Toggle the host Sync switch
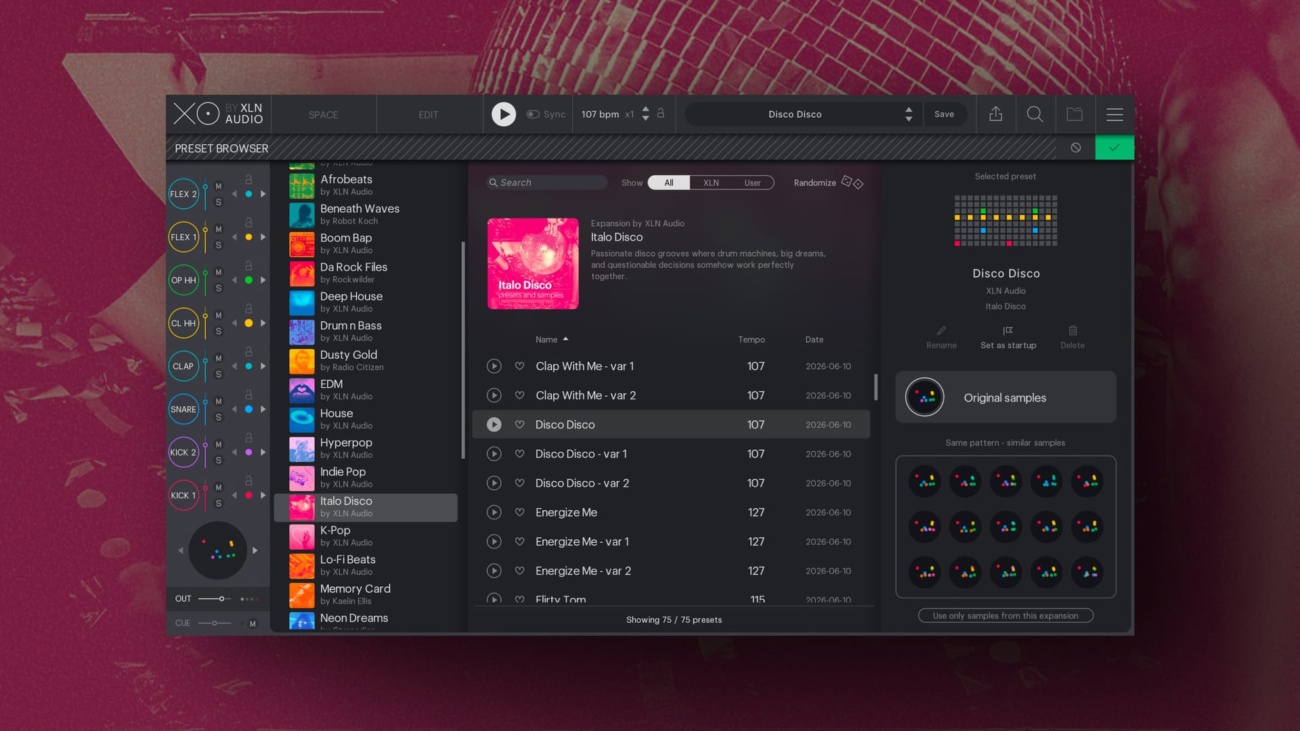This screenshot has height=731, width=1300. tap(533, 114)
